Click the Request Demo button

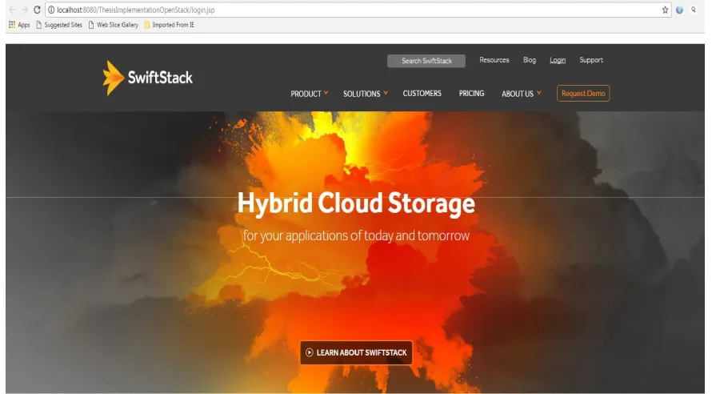coord(583,93)
